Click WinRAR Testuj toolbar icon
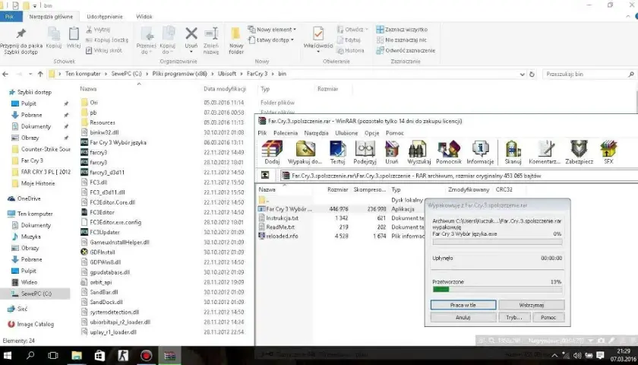638x365 pixels. pos(337,149)
